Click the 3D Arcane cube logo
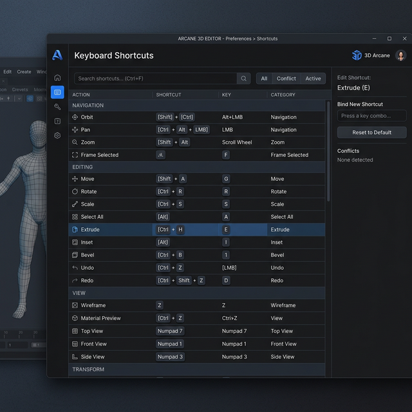The width and height of the screenshot is (412, 412). click(x=357, y=55)
